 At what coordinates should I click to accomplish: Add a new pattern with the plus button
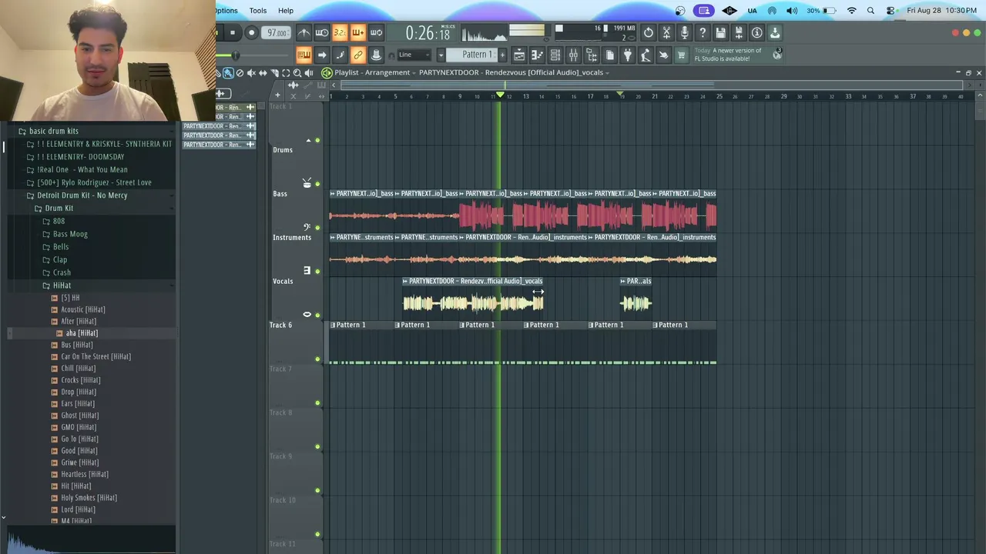[x=502, y=55]
